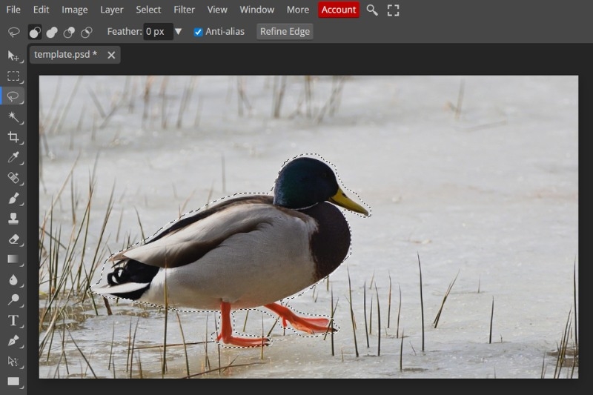Image resolution: width=593 pixels, height=395 pixels.
Task: Select the Pen tool
Action: pos(13,341)
